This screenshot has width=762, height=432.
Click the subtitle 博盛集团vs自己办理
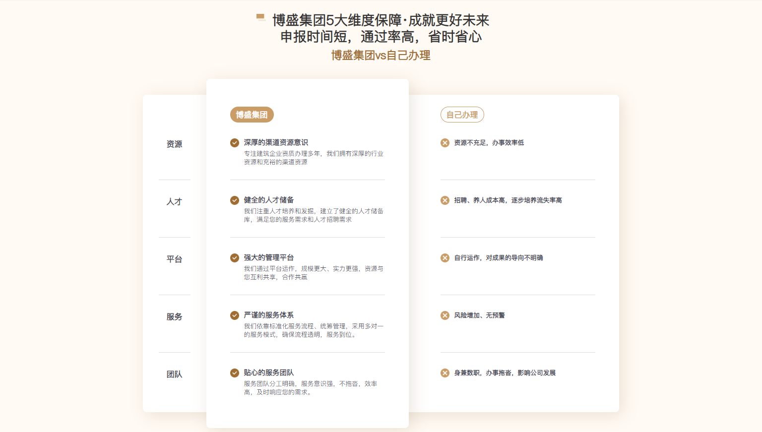pos(381,56)
